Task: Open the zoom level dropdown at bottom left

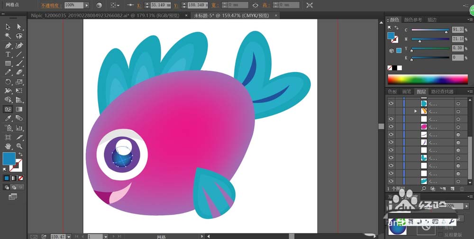Action: (69, 236)
